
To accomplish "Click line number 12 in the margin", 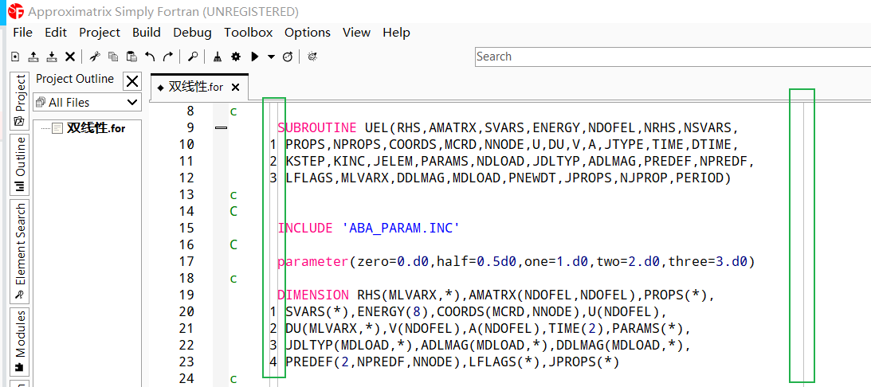I will click(x=186, y=178).
